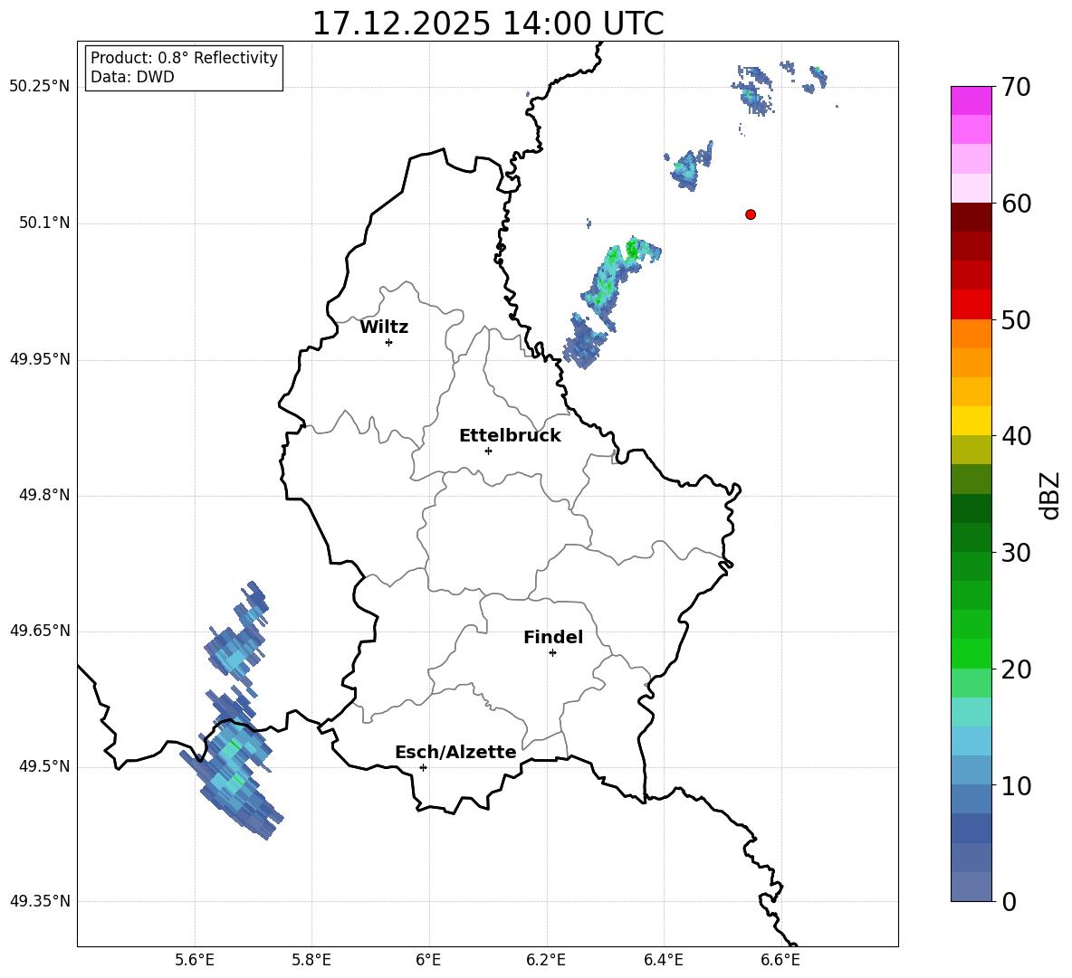
Task: Click the 'Product: 0.8° Reflectivity' text
Action: (184, 58)
